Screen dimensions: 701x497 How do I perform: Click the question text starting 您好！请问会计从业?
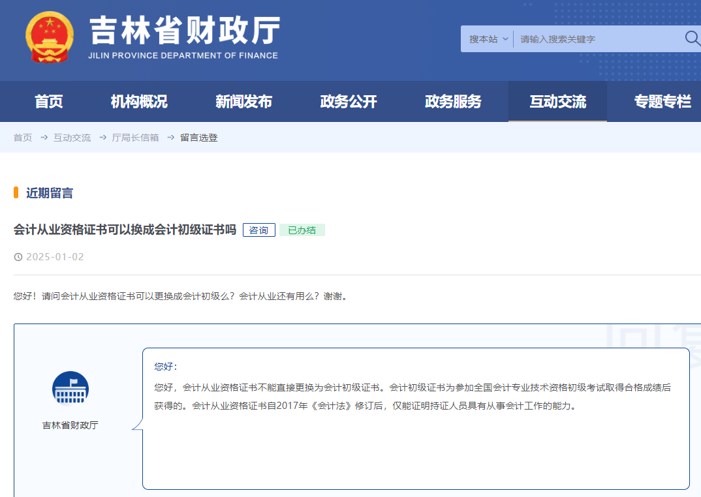pyautogui.click(x=181, y=296)
